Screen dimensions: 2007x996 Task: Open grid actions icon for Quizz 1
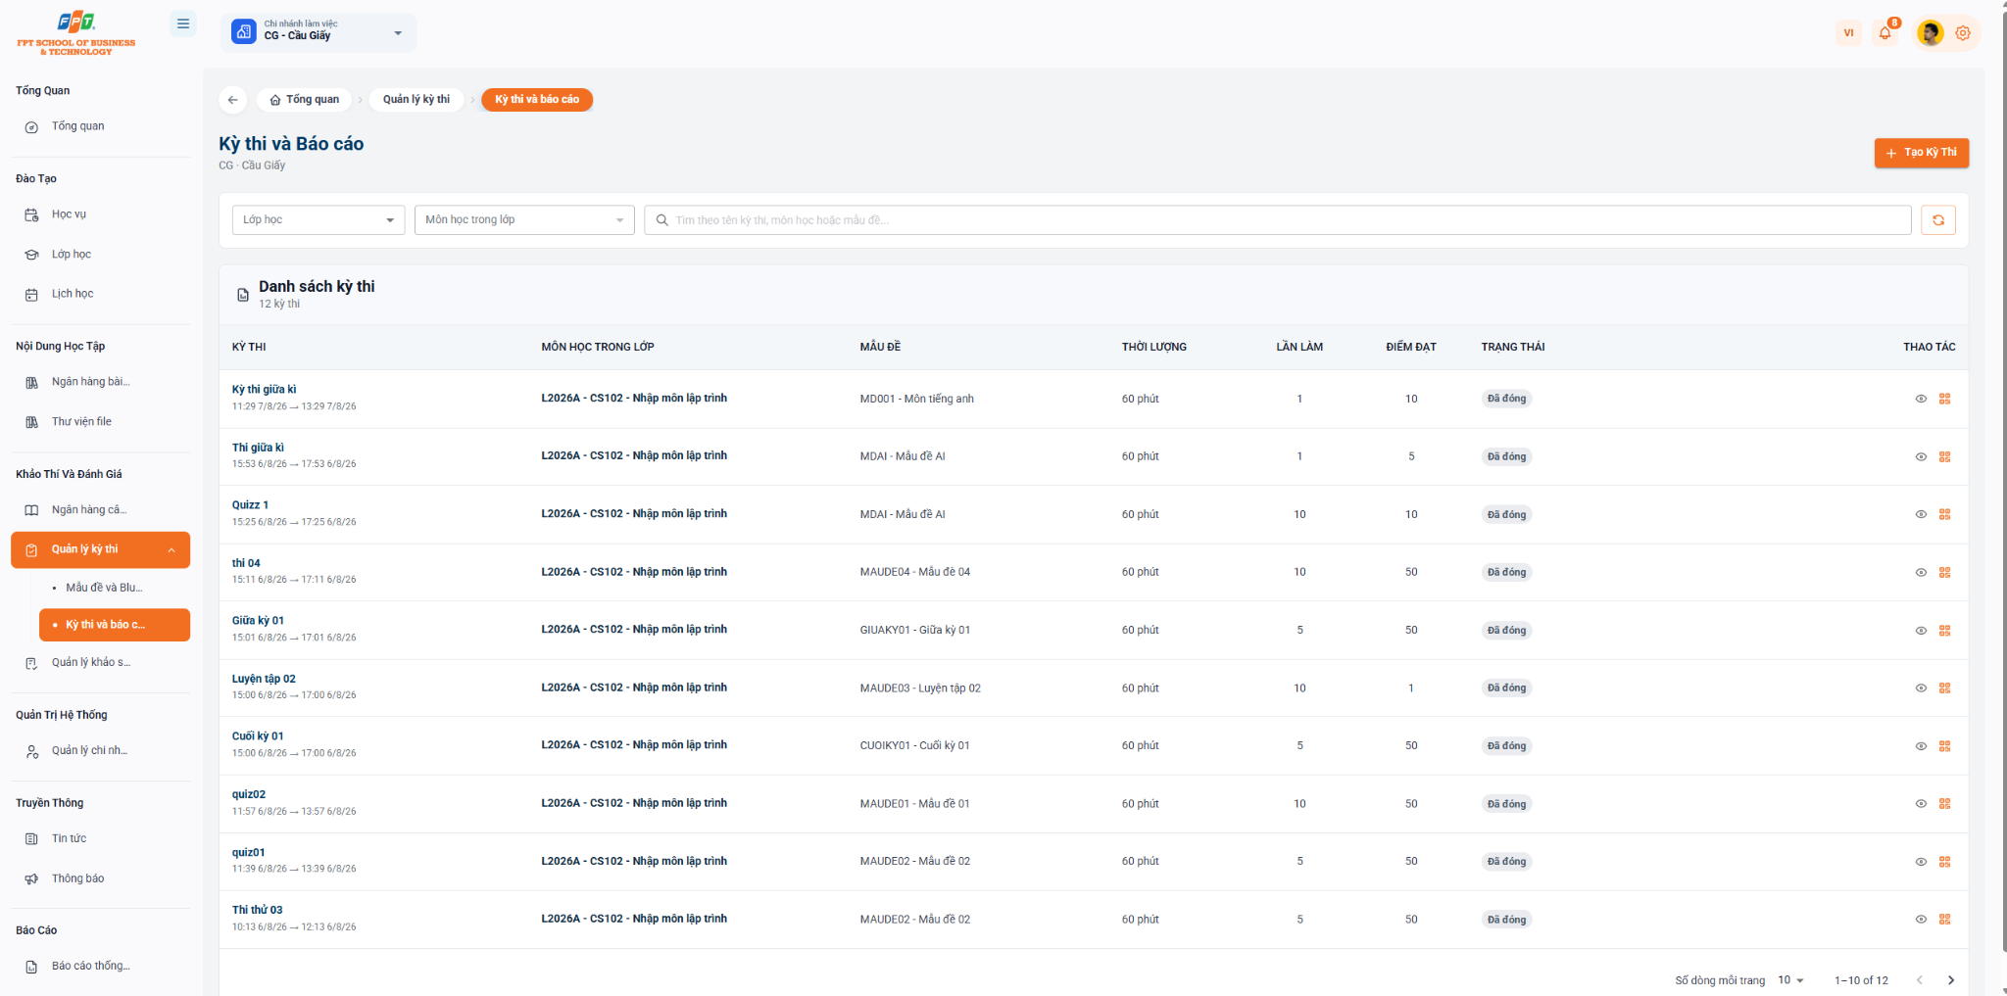point(1944,514)
